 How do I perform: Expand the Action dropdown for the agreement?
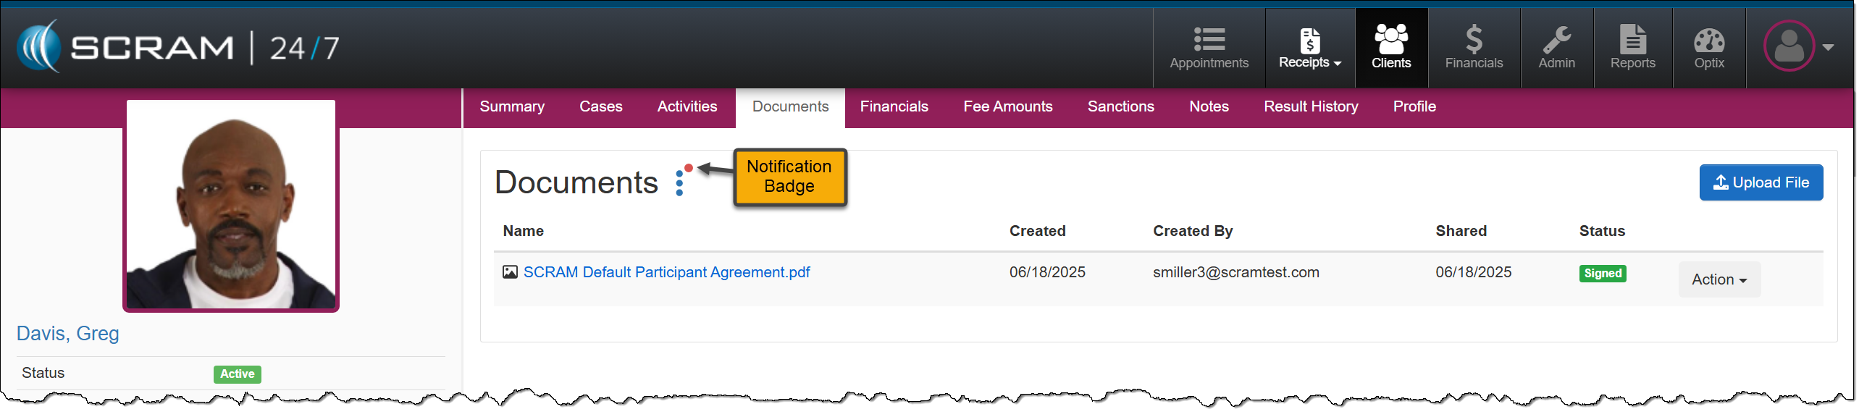pos(1719,279)
